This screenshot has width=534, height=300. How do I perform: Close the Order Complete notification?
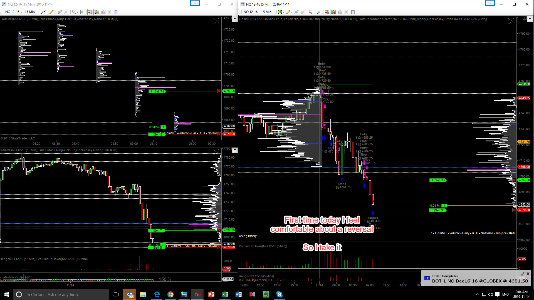[x=528, y=274]
